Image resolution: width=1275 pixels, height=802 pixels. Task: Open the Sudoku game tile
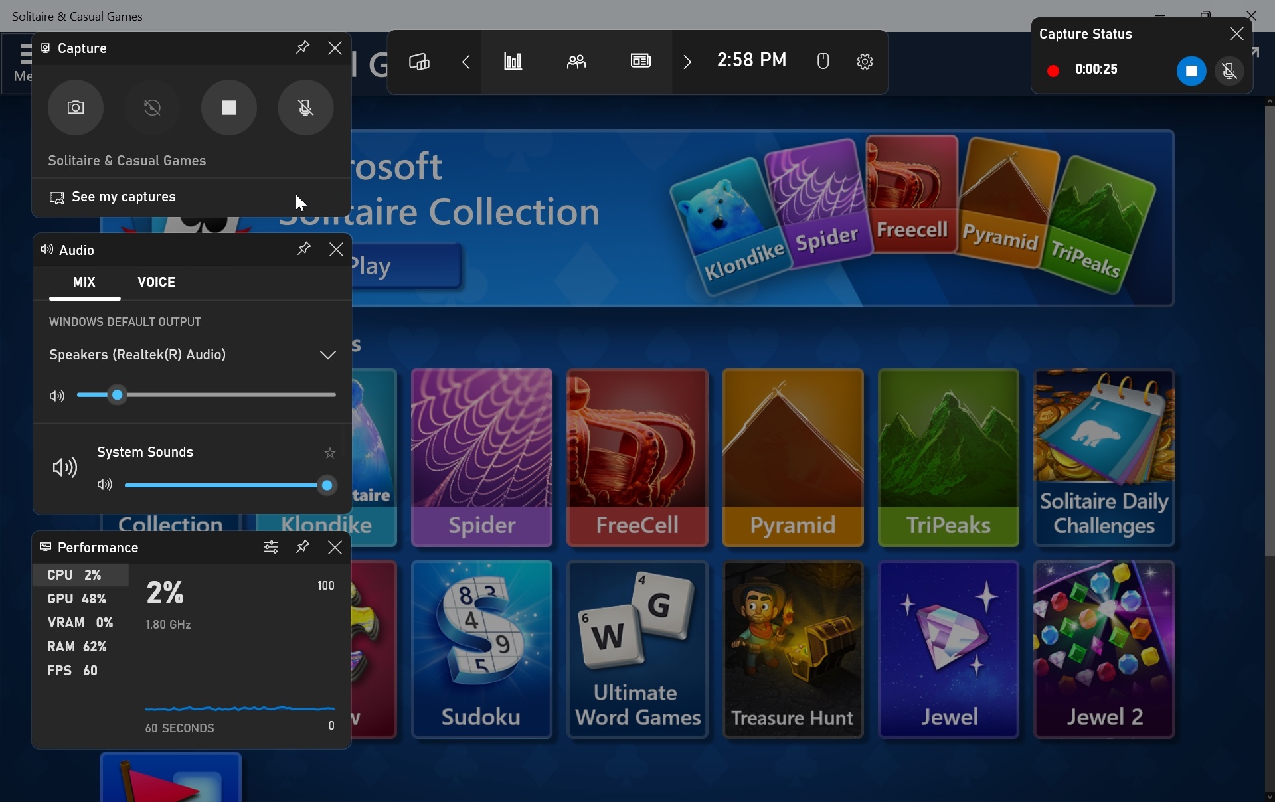pyautogui.click(x=481, y=649)
